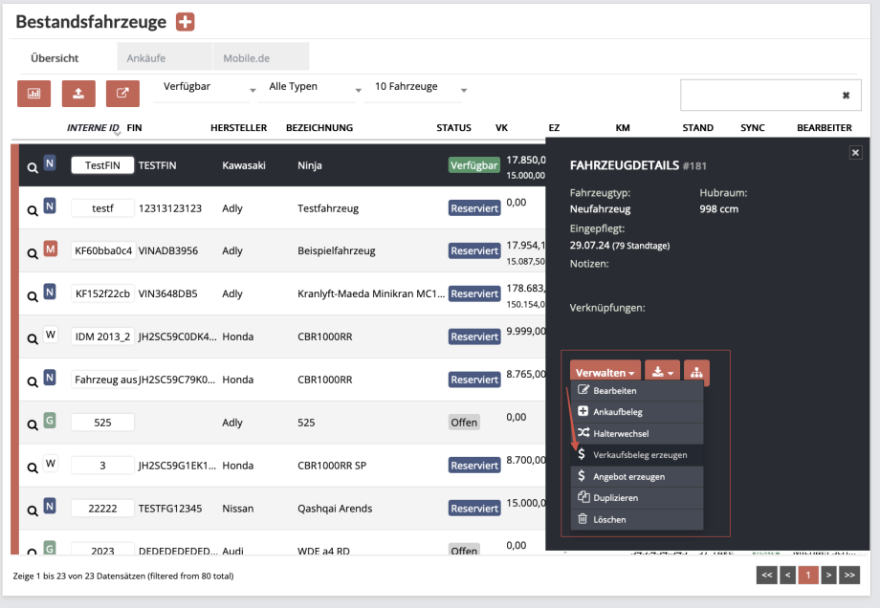Open the bar chart statistics button
Image resolution: width=880 pixels, height=608 pixels.
(33, 93)
